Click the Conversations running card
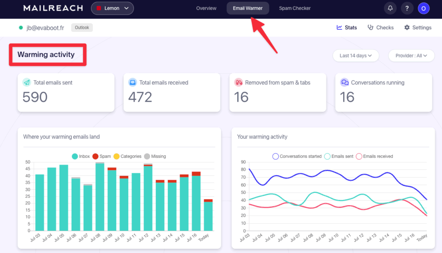Screen dimensions: 442x253 [384, 93]
